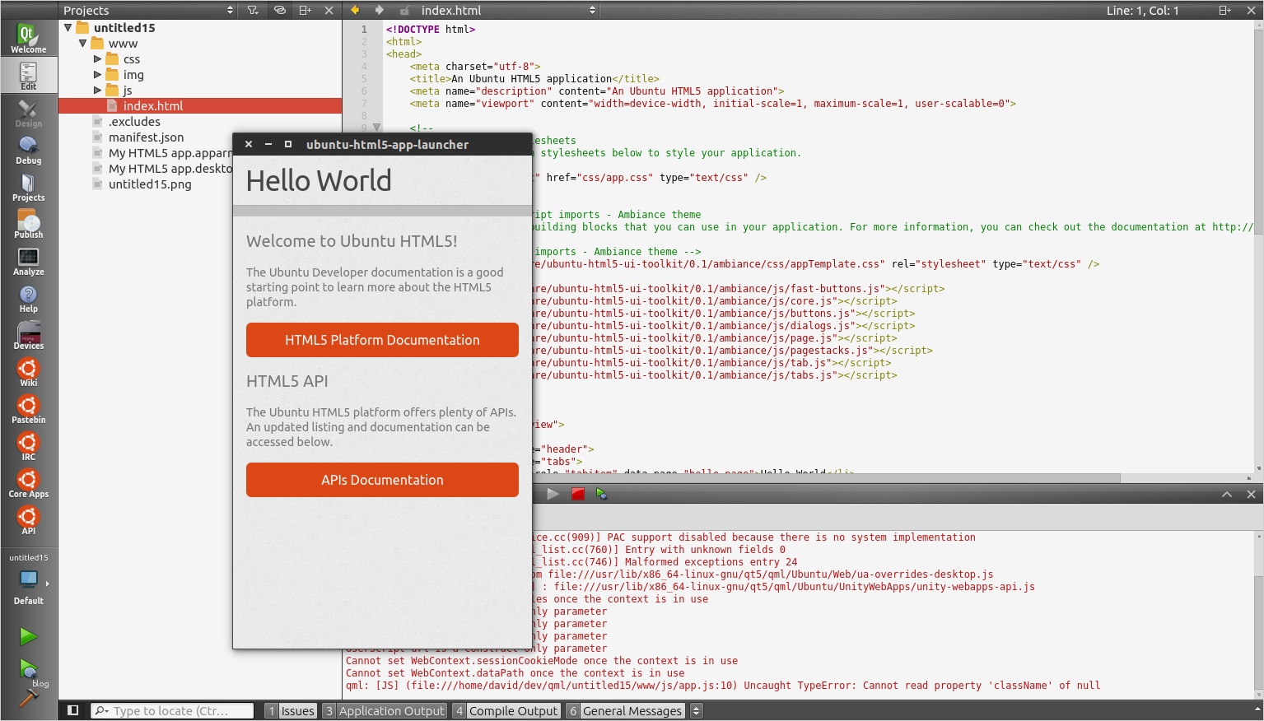Click the file lock status icon
This screenshot has height=721, width=1264.
(404, 10)
